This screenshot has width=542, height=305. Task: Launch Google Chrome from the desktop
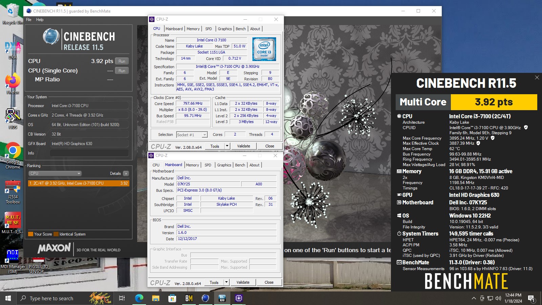(13, 156)
